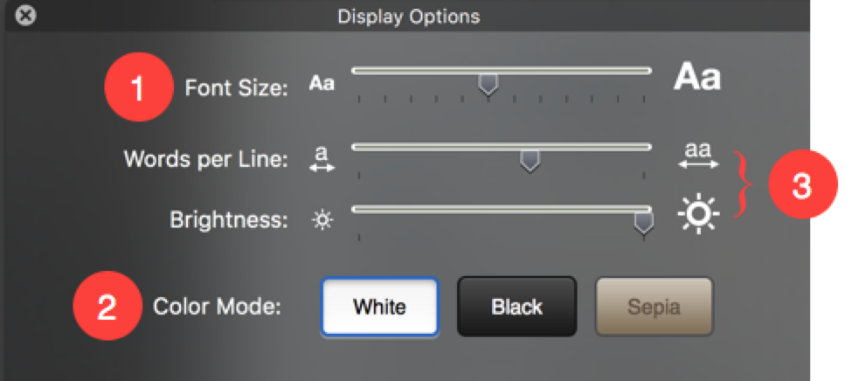Click the Font Size slider track left end
The width and height of the screenshot is (852, 381).
coord(357,69)
